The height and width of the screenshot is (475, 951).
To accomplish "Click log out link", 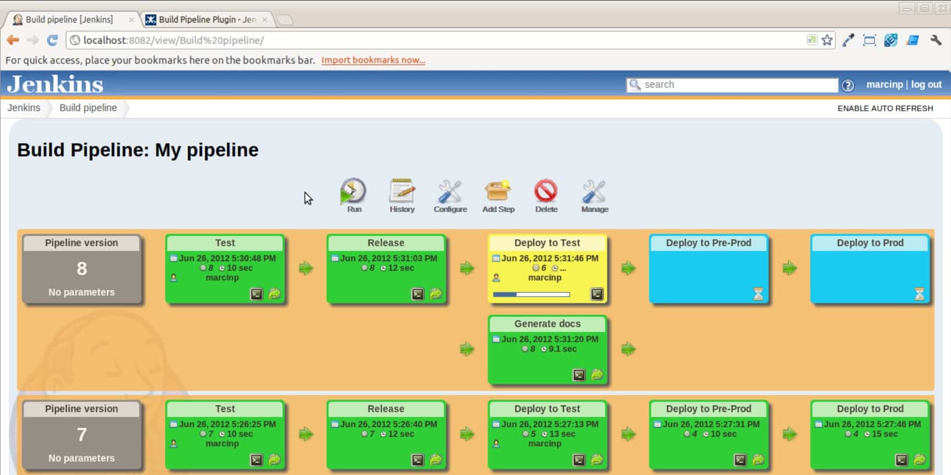I will point(926,84).
